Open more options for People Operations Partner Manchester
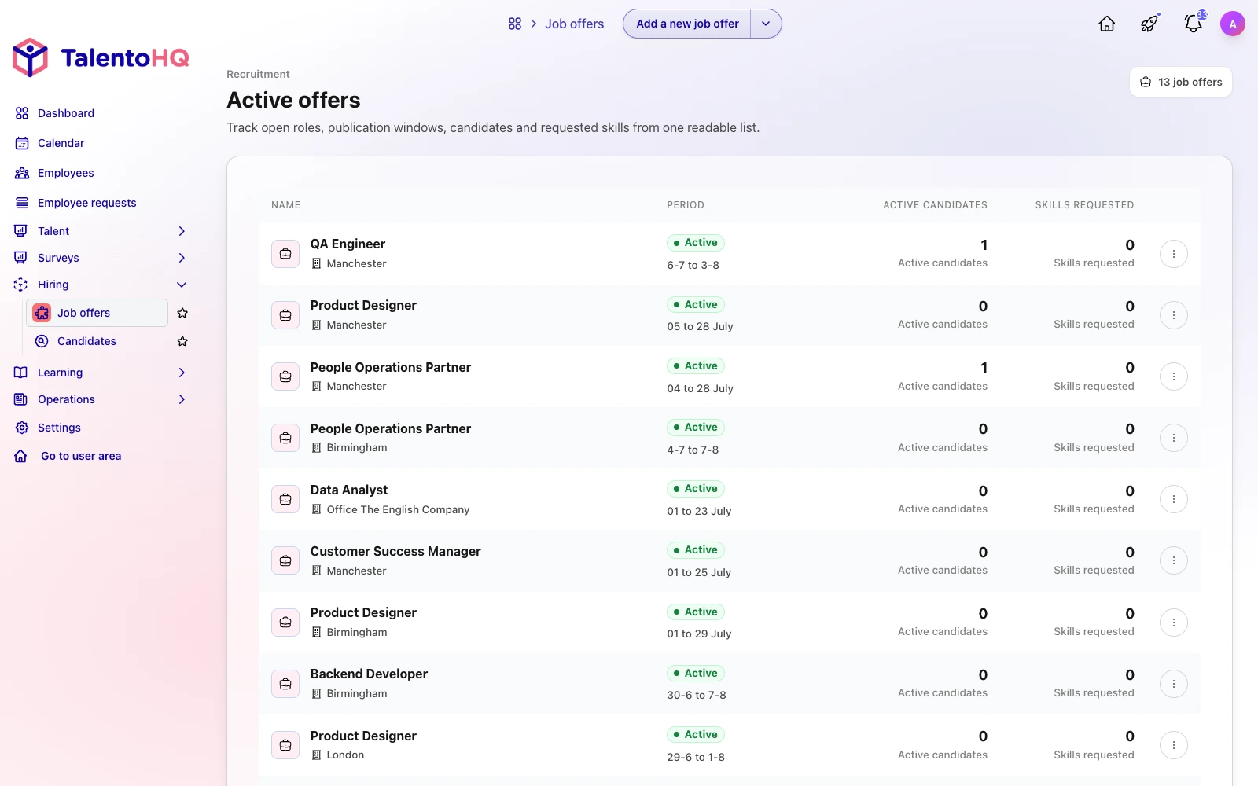 point(1174,376)
